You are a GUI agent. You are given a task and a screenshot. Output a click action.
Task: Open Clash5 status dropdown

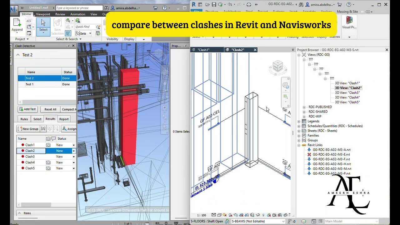coord(74,168)
